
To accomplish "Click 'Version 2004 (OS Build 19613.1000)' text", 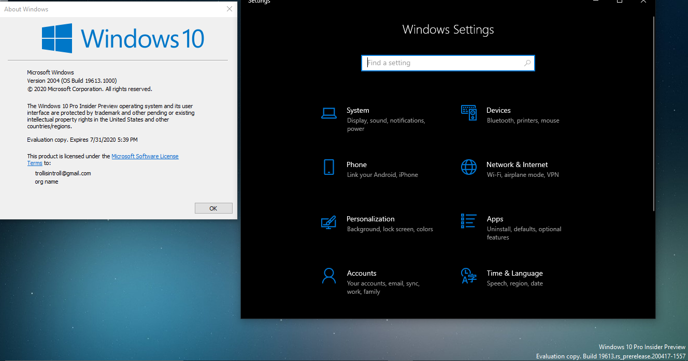I will [x=72, y=81].
